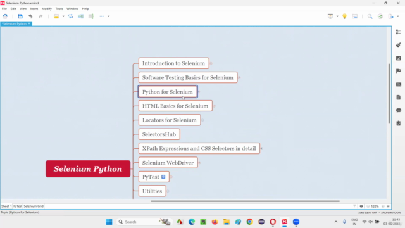
Task: Click the zoom in plus button
Action: 383,206
